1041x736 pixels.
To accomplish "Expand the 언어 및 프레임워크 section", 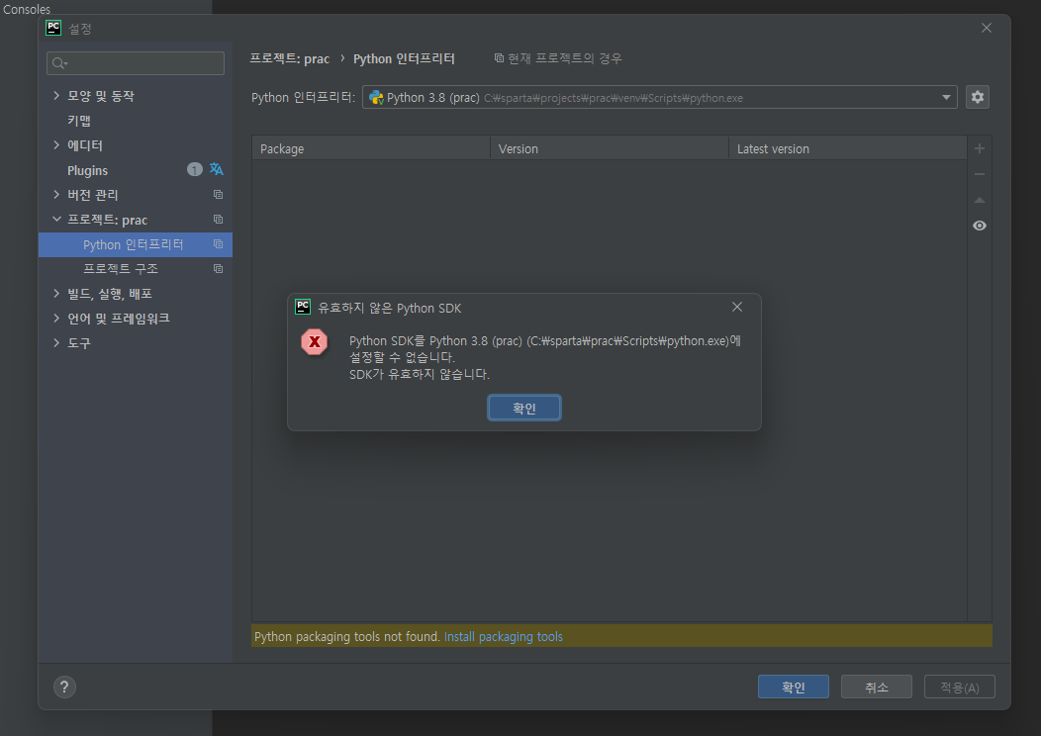I will (56, 318).
